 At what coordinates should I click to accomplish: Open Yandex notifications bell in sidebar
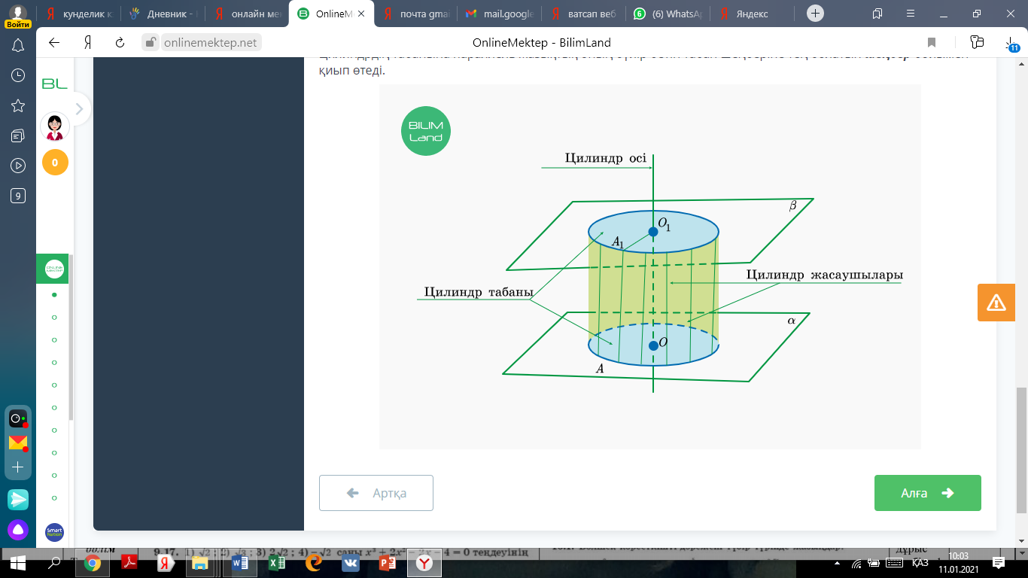point(18,45)
